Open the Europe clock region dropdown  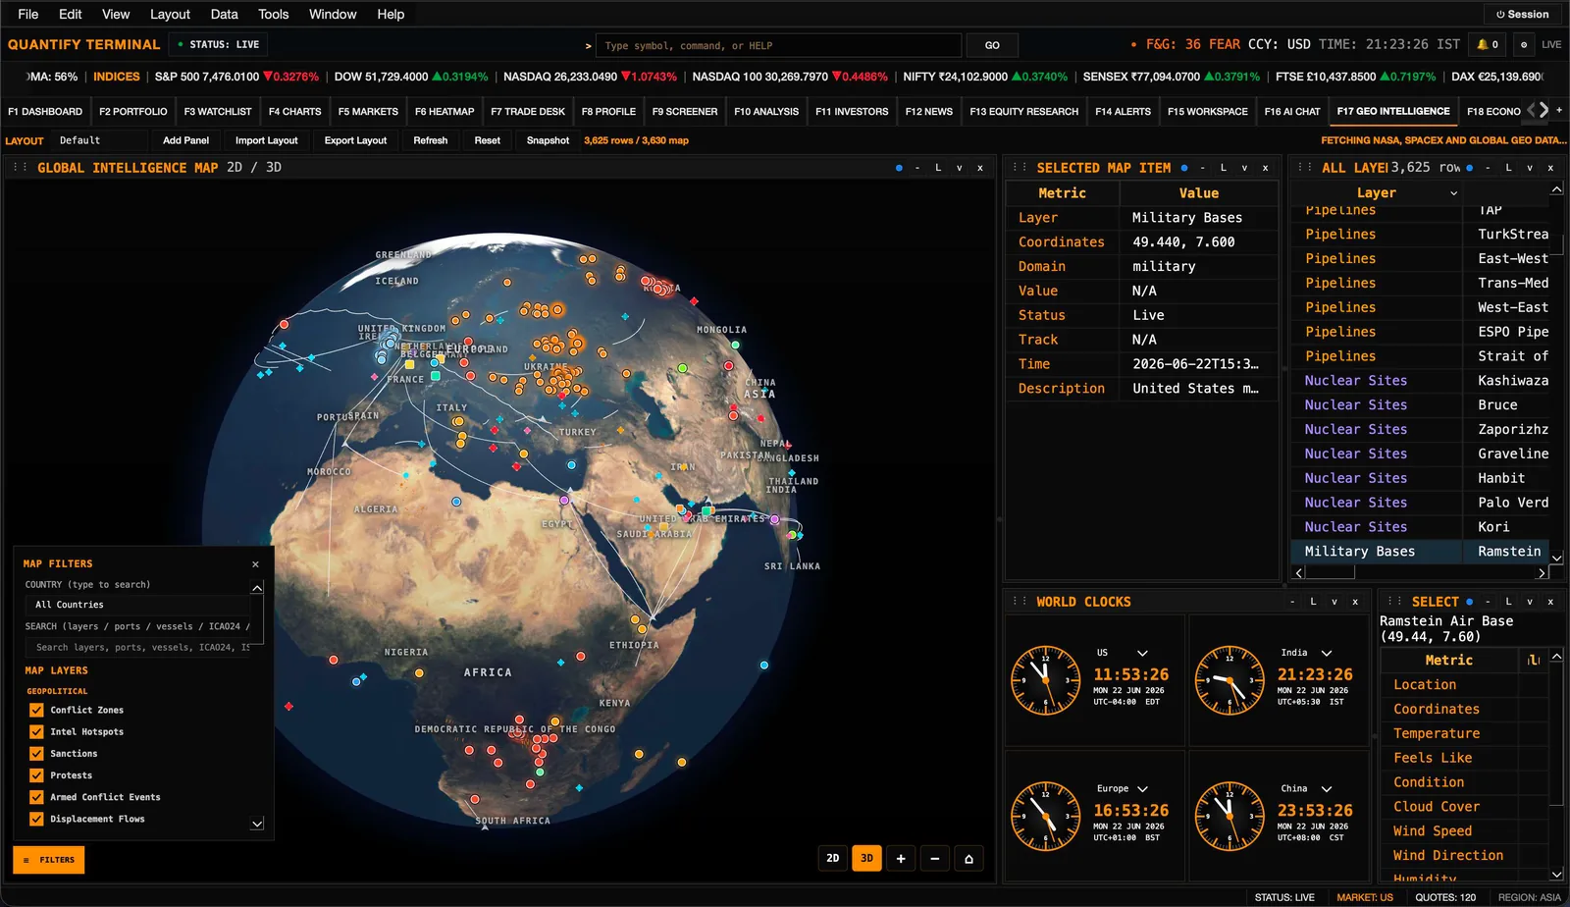point(1142,789)
